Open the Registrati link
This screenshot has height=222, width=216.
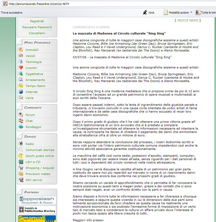coord(37,21)
